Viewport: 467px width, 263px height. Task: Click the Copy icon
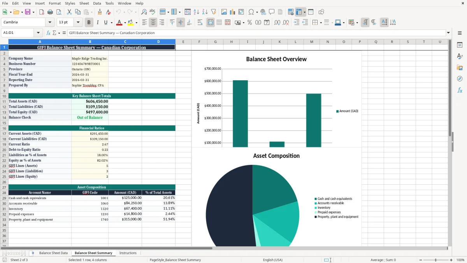click(77, 12)
